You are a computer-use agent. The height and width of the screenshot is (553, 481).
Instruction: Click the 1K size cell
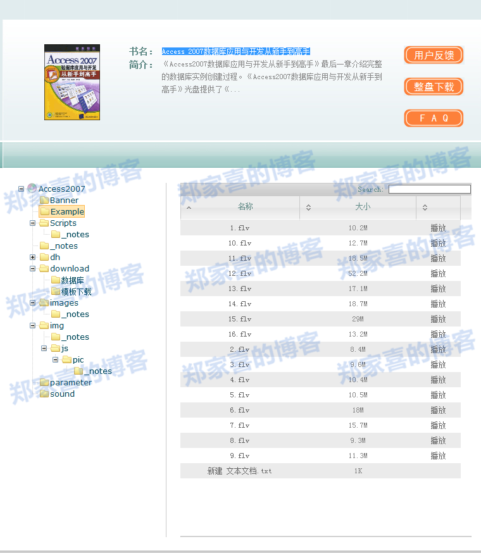pyautogui.click(x=358, y=471)
